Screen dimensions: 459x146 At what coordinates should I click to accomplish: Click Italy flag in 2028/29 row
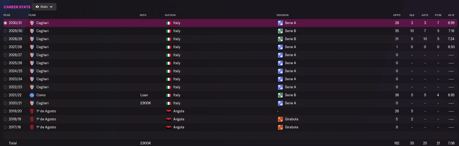(x=168, y=39)
